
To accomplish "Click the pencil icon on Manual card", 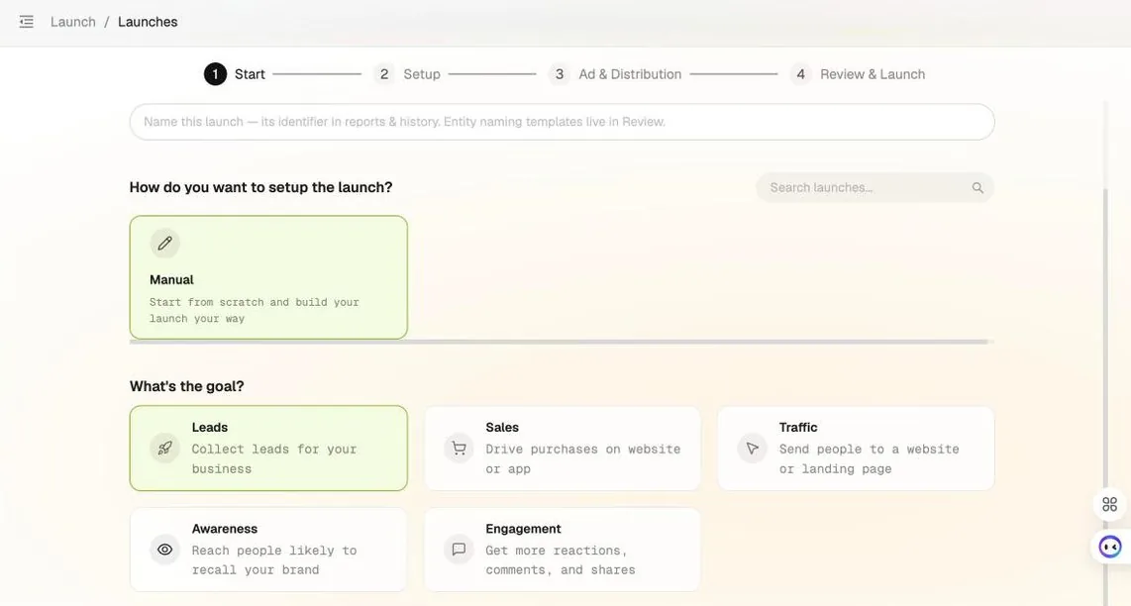I will [x=165, y=244].
